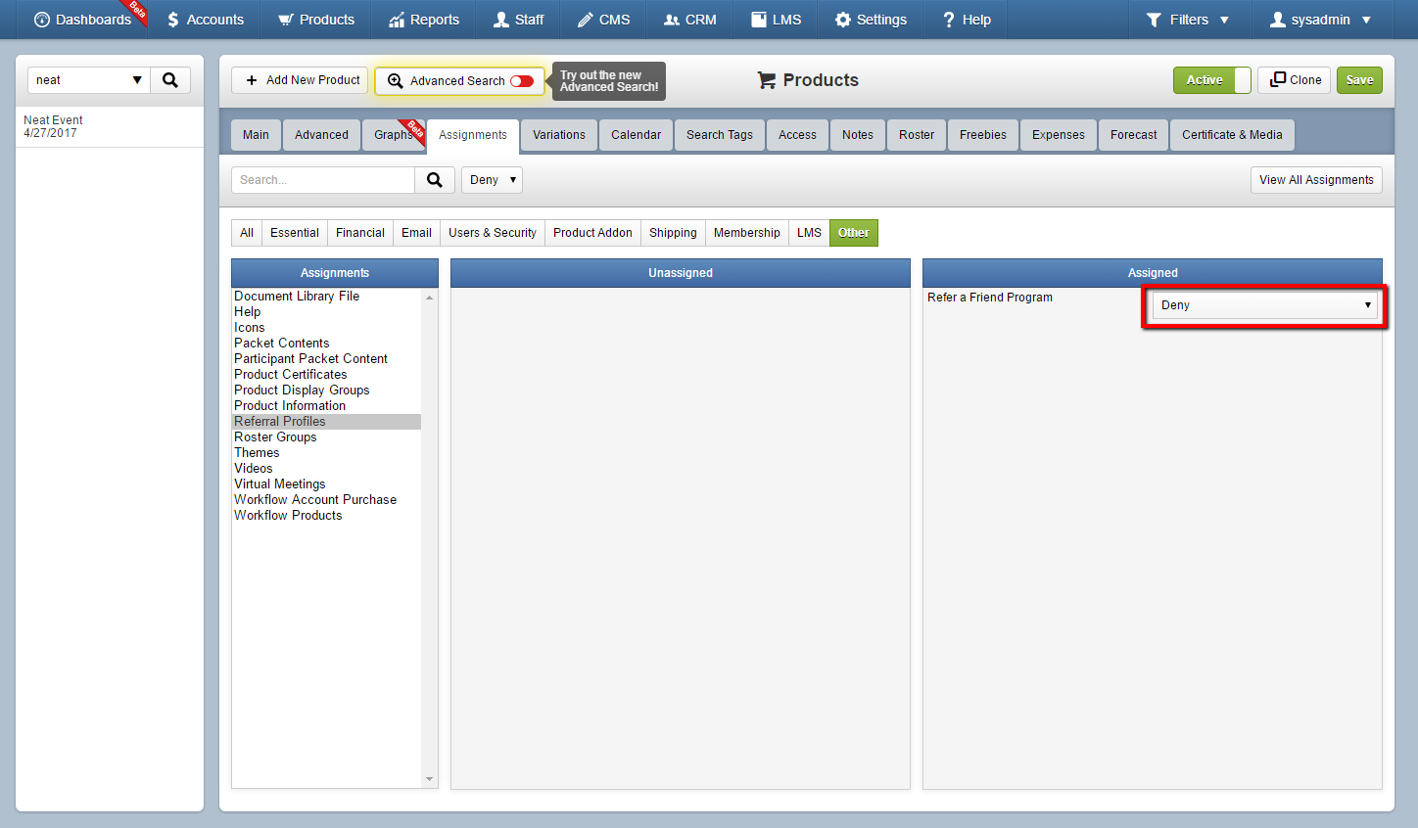Select Document Library File in Assignments list
The width and height of the screenshot is (1418, 828).
click(x=326, y=297)
